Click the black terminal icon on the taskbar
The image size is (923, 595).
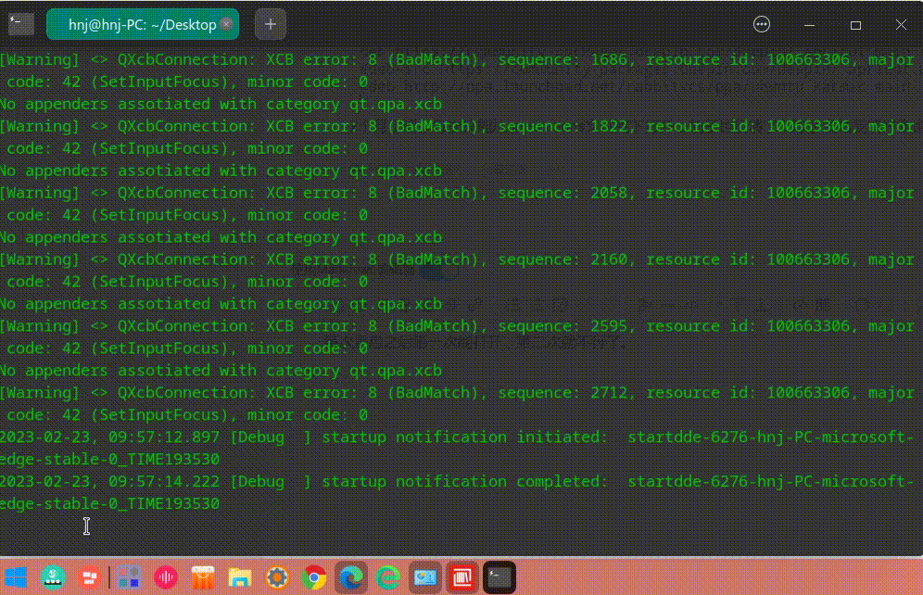click(499, 577)
